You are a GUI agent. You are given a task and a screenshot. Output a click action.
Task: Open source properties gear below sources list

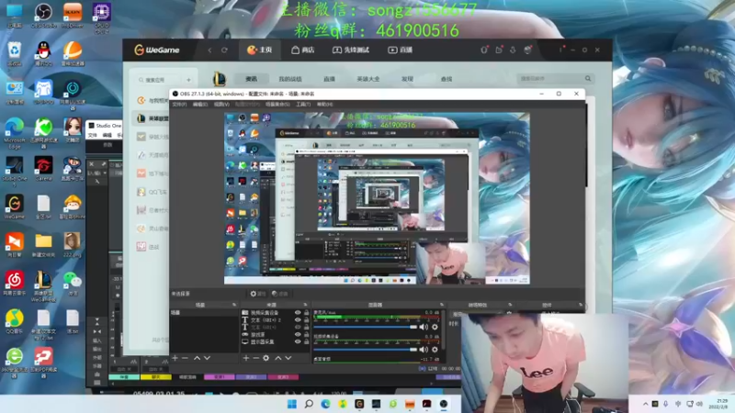tap(266, 358)
